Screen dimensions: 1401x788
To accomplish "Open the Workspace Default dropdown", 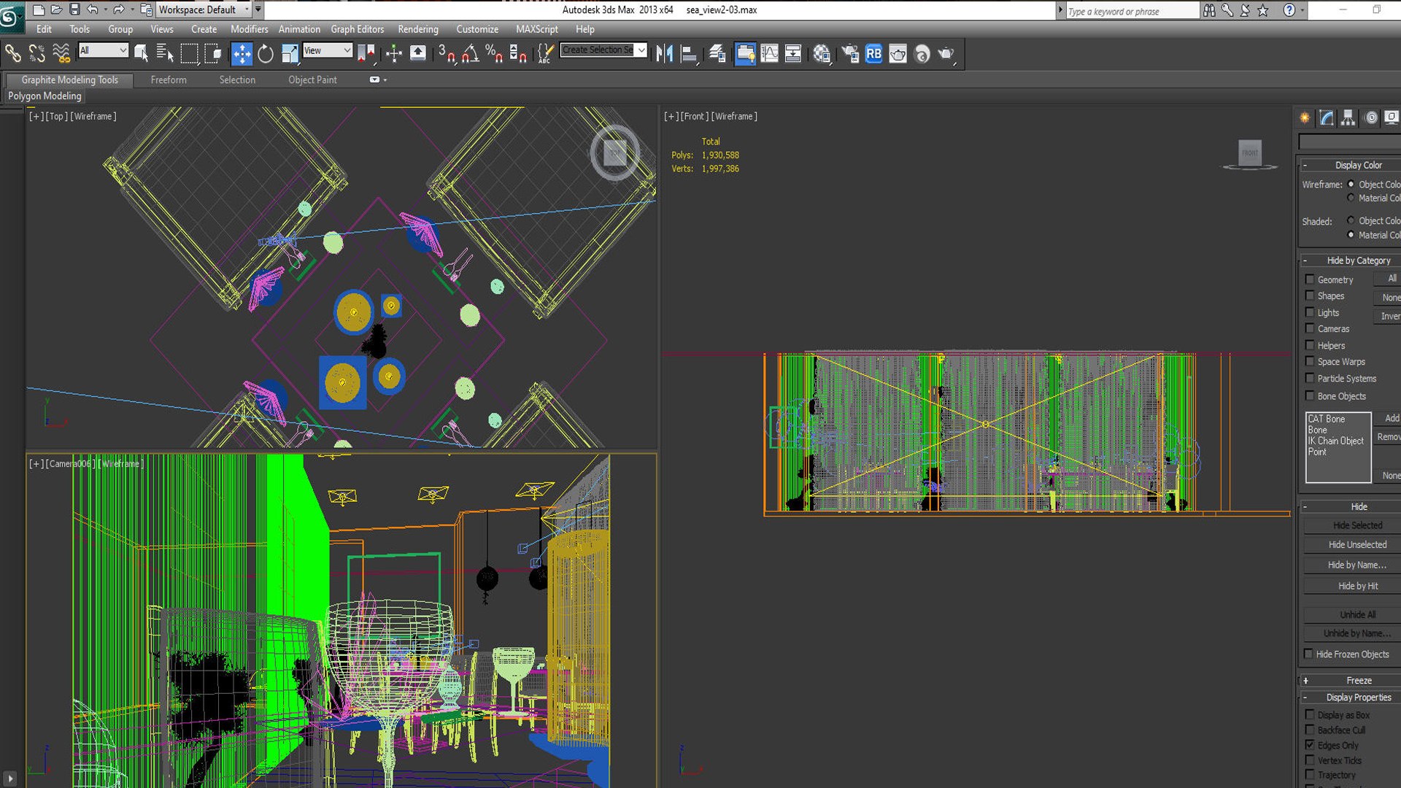I will 204,9.
